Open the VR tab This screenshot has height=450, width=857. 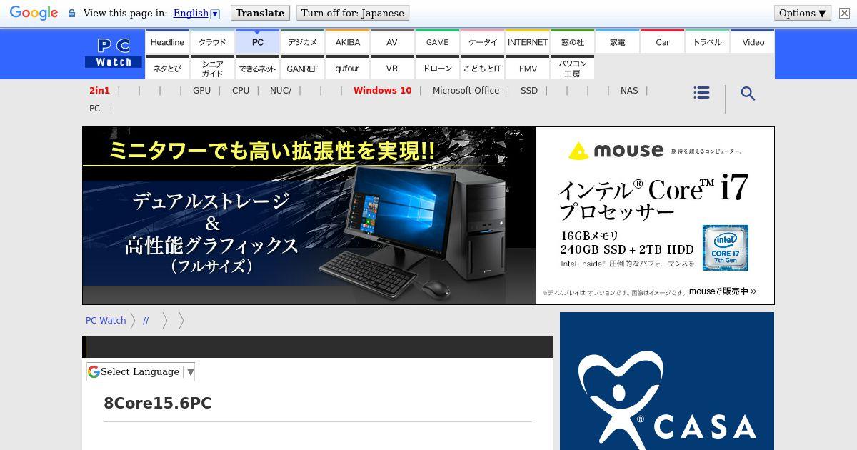point(392,68)
